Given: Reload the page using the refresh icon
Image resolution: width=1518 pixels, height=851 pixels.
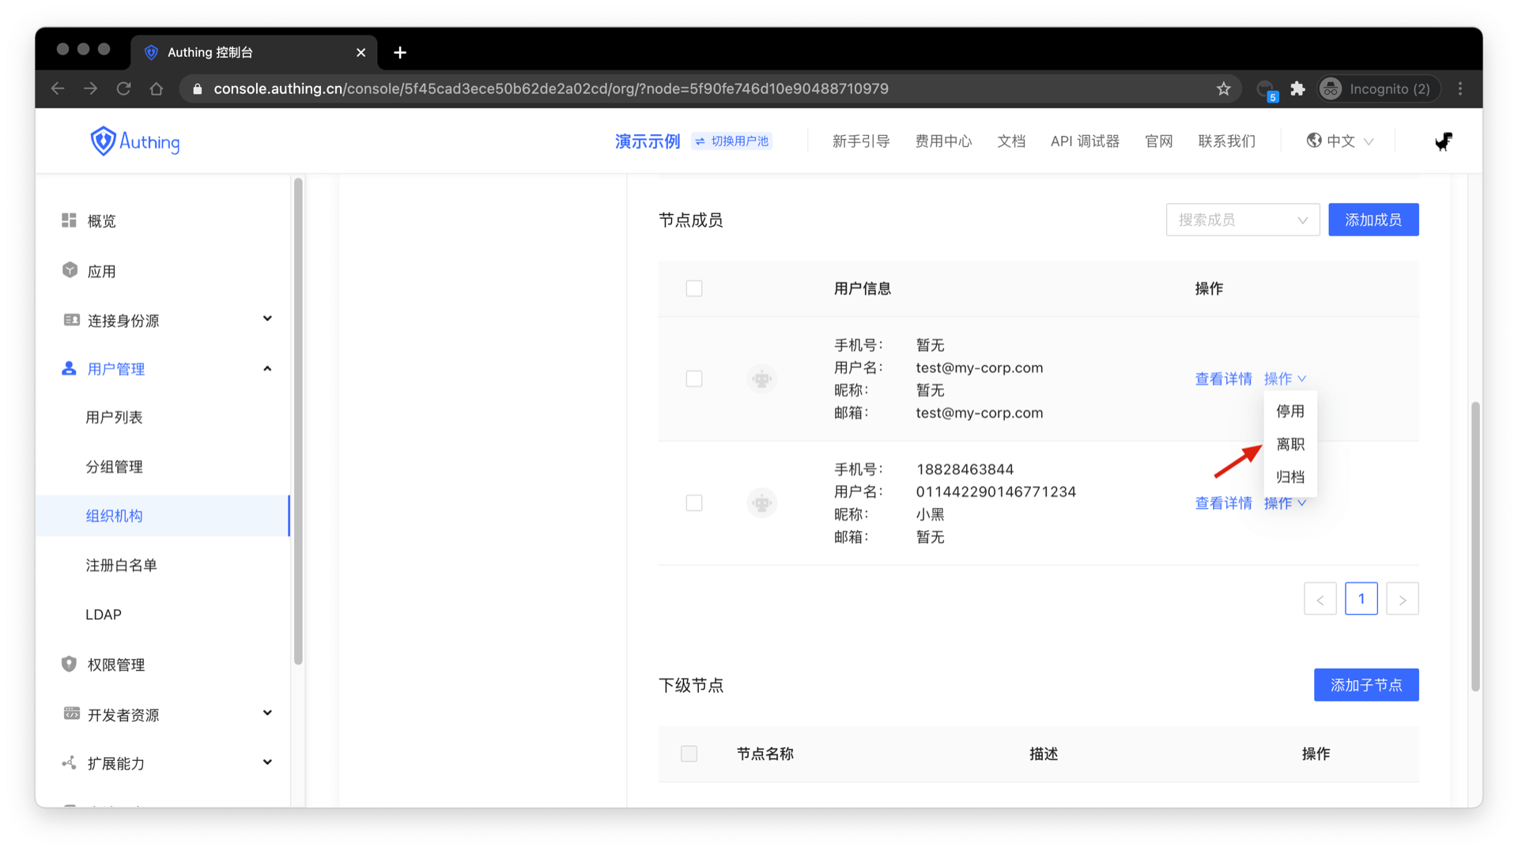Looking at the screenshot, I should pos(123,88).
